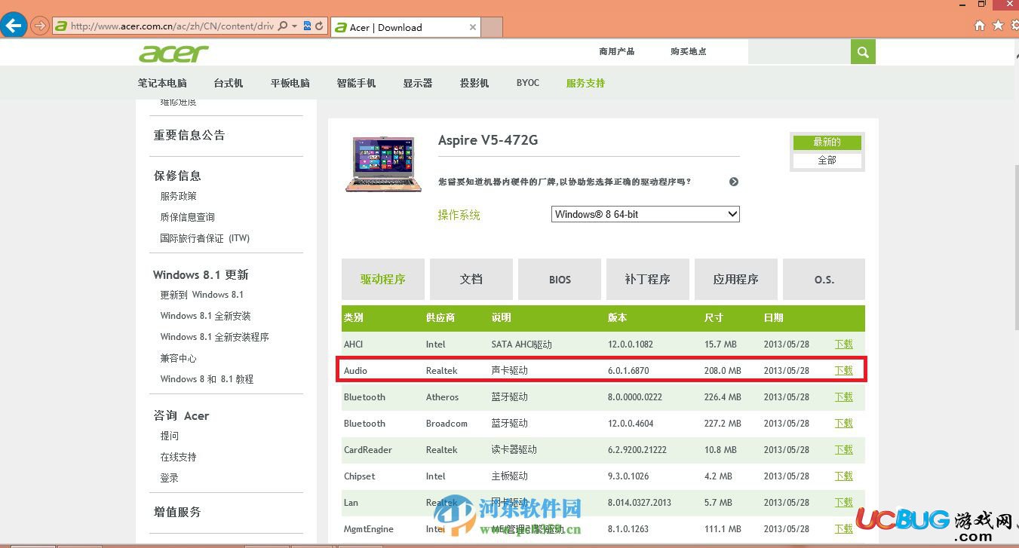Viewport: 1019px width, 548px height.
Task: Select the 全部 filter button
Action: coord(827,161)
